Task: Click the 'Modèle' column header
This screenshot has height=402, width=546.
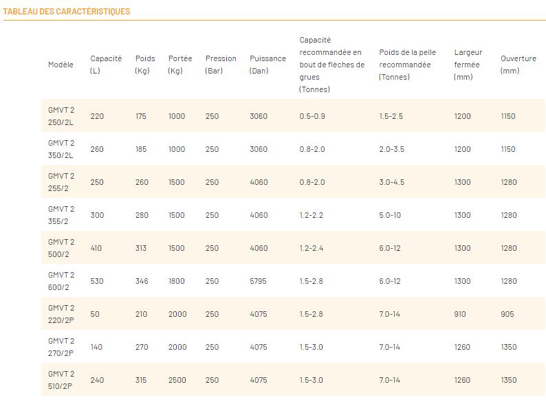Action: [61, 65]
